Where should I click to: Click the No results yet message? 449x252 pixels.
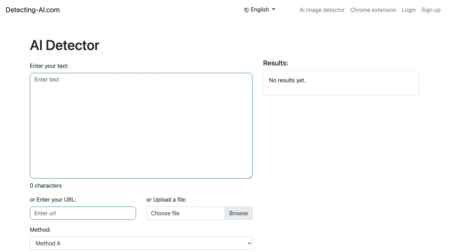click(x=287, y=80)
